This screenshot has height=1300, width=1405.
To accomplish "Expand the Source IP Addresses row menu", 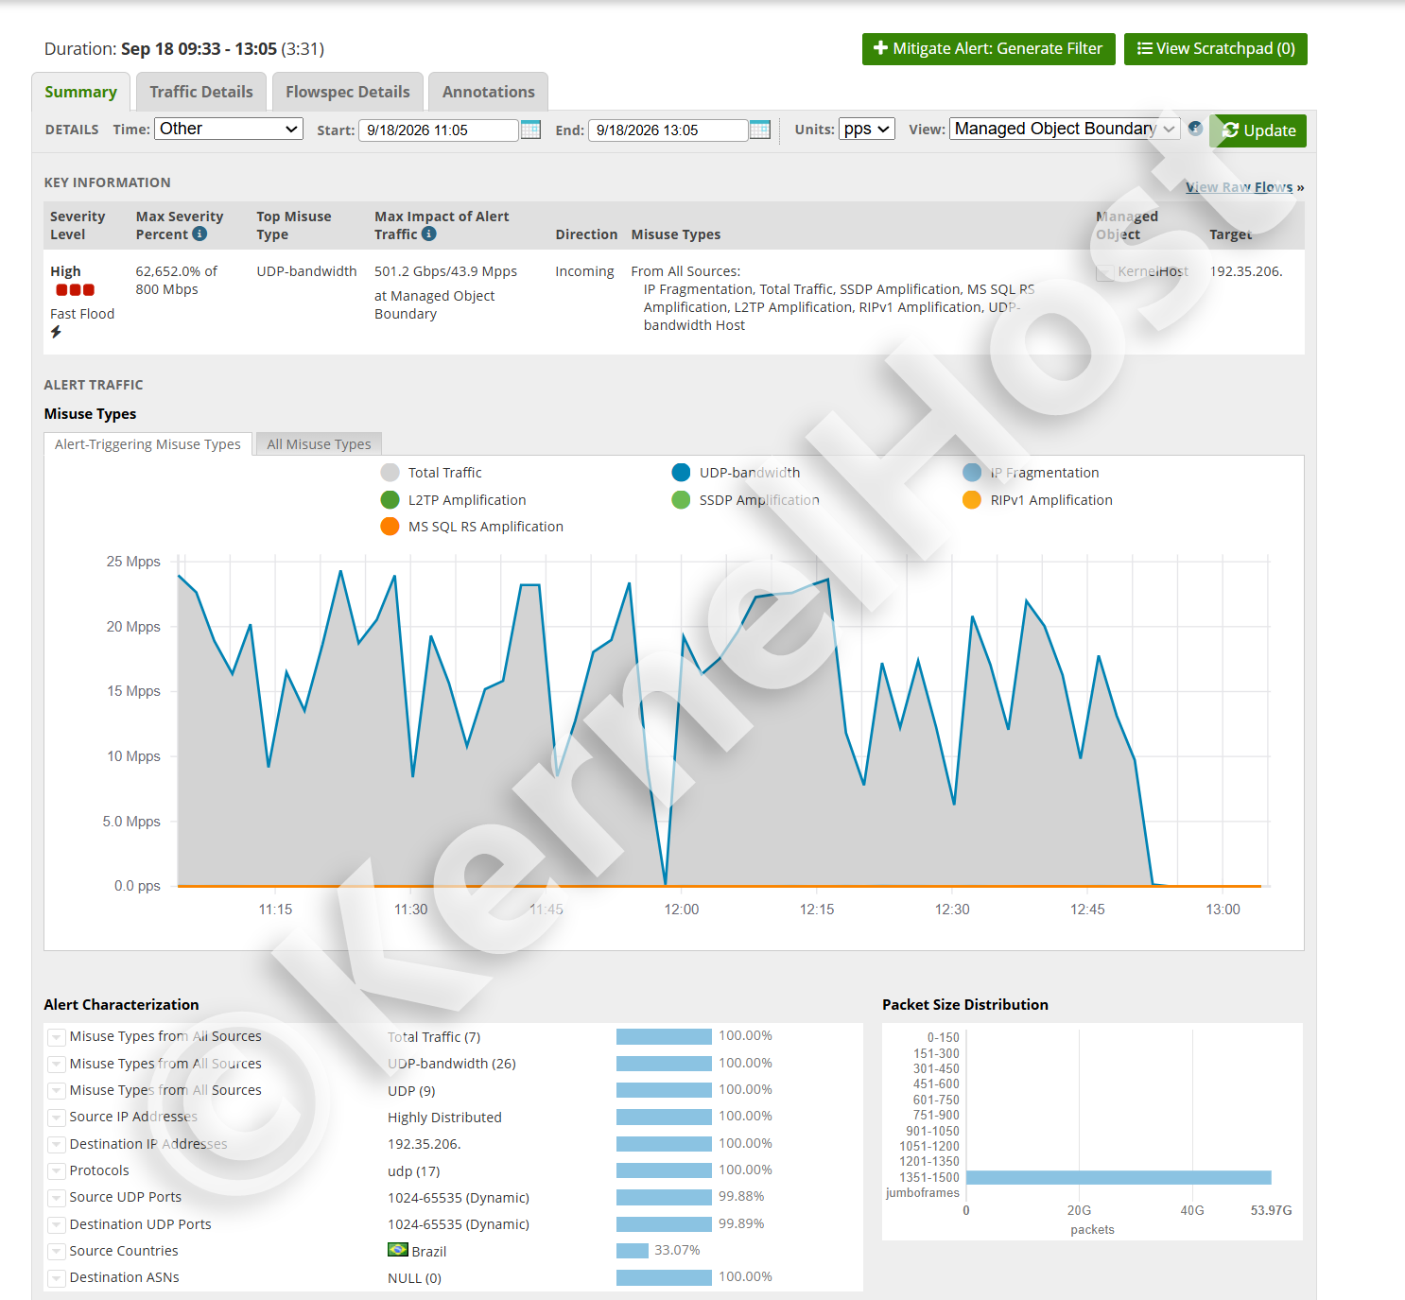I will 57,1118.
